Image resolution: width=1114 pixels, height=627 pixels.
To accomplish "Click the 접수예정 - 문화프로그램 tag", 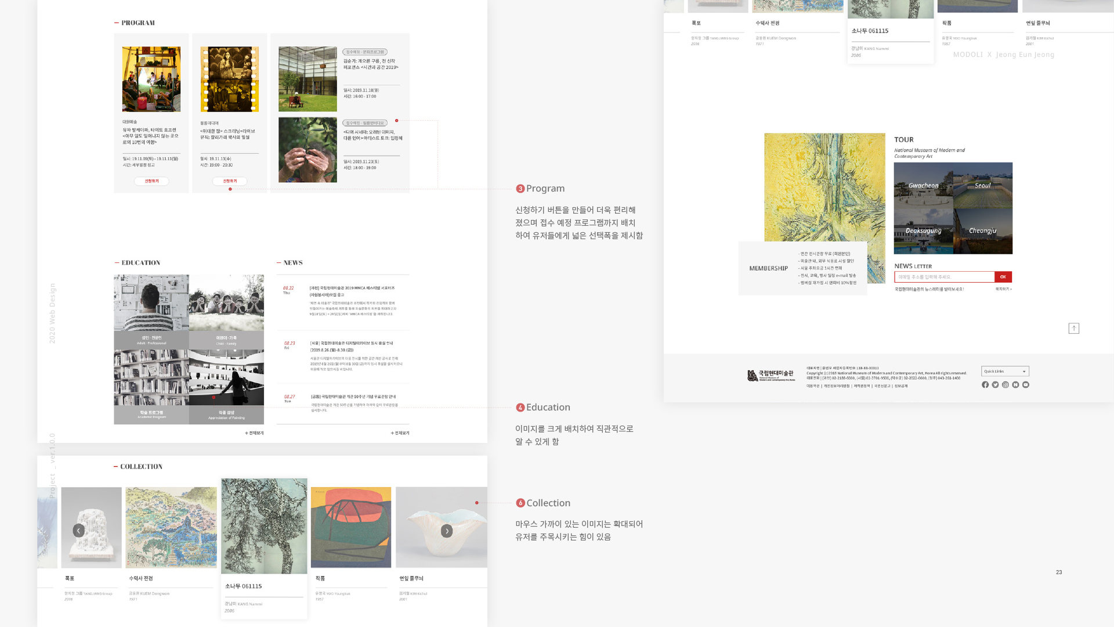I will [365, 52].
